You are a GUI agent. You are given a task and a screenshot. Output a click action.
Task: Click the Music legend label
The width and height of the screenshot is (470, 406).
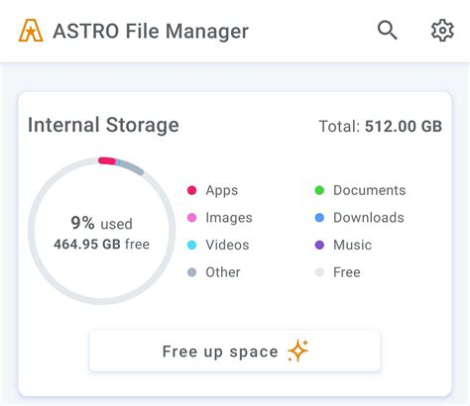(353, 246)
